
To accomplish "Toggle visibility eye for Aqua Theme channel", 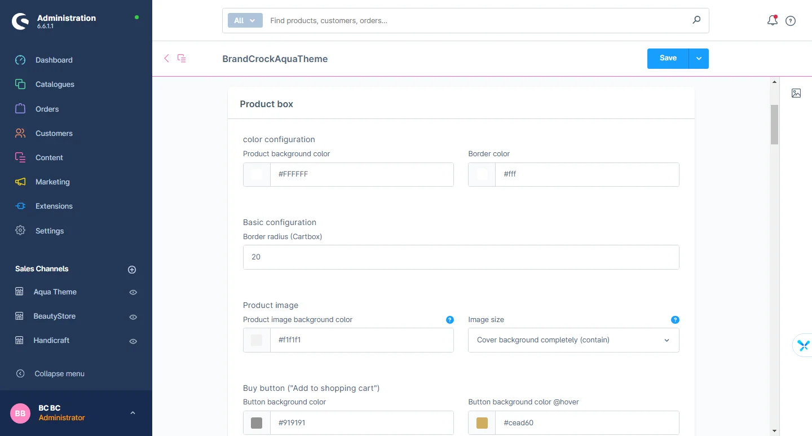I will [133, 292].
